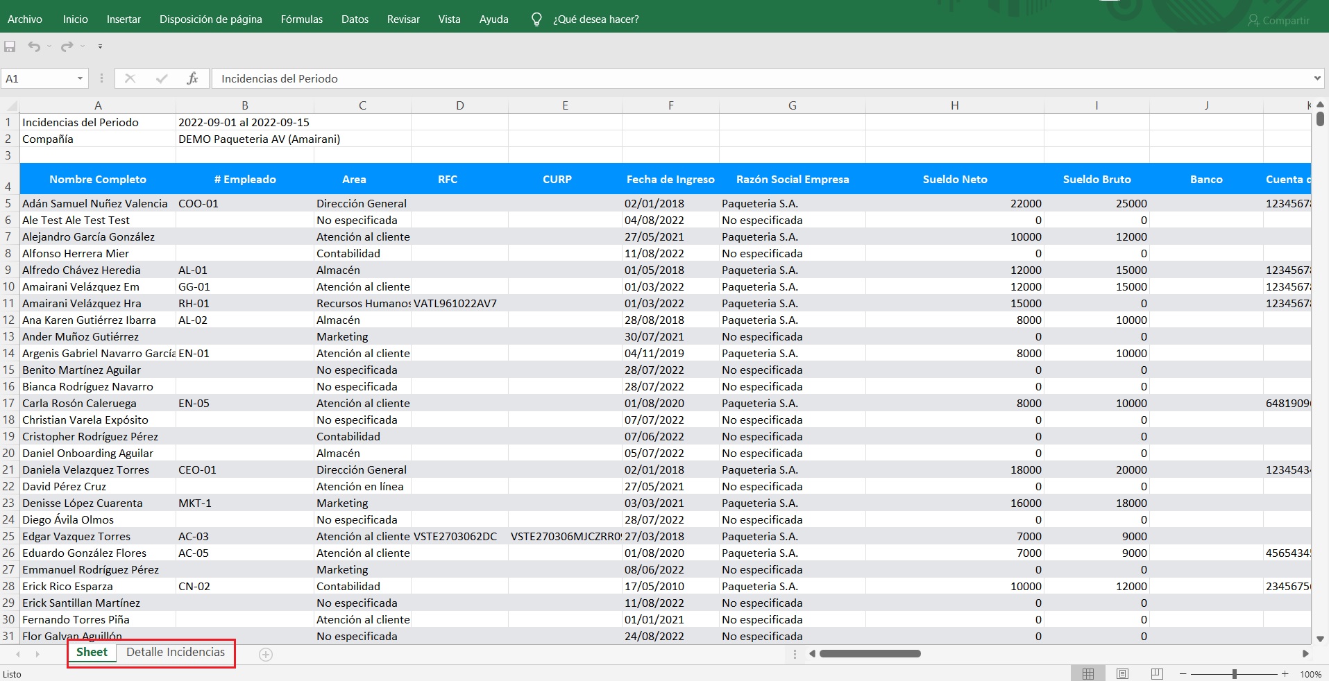The height and width of the screenshot is (681, 1329).
Task: Expand the formula bar chevron
Action: coord(1317,78)
